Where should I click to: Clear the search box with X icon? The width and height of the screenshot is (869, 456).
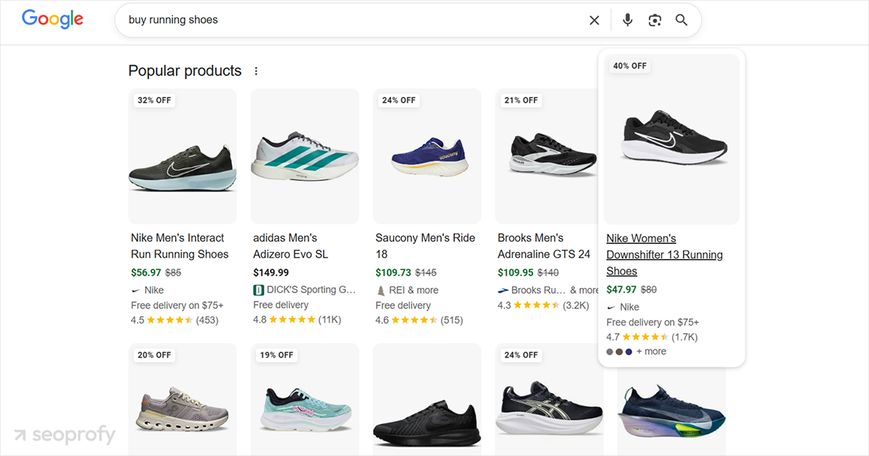pos(595,20)
